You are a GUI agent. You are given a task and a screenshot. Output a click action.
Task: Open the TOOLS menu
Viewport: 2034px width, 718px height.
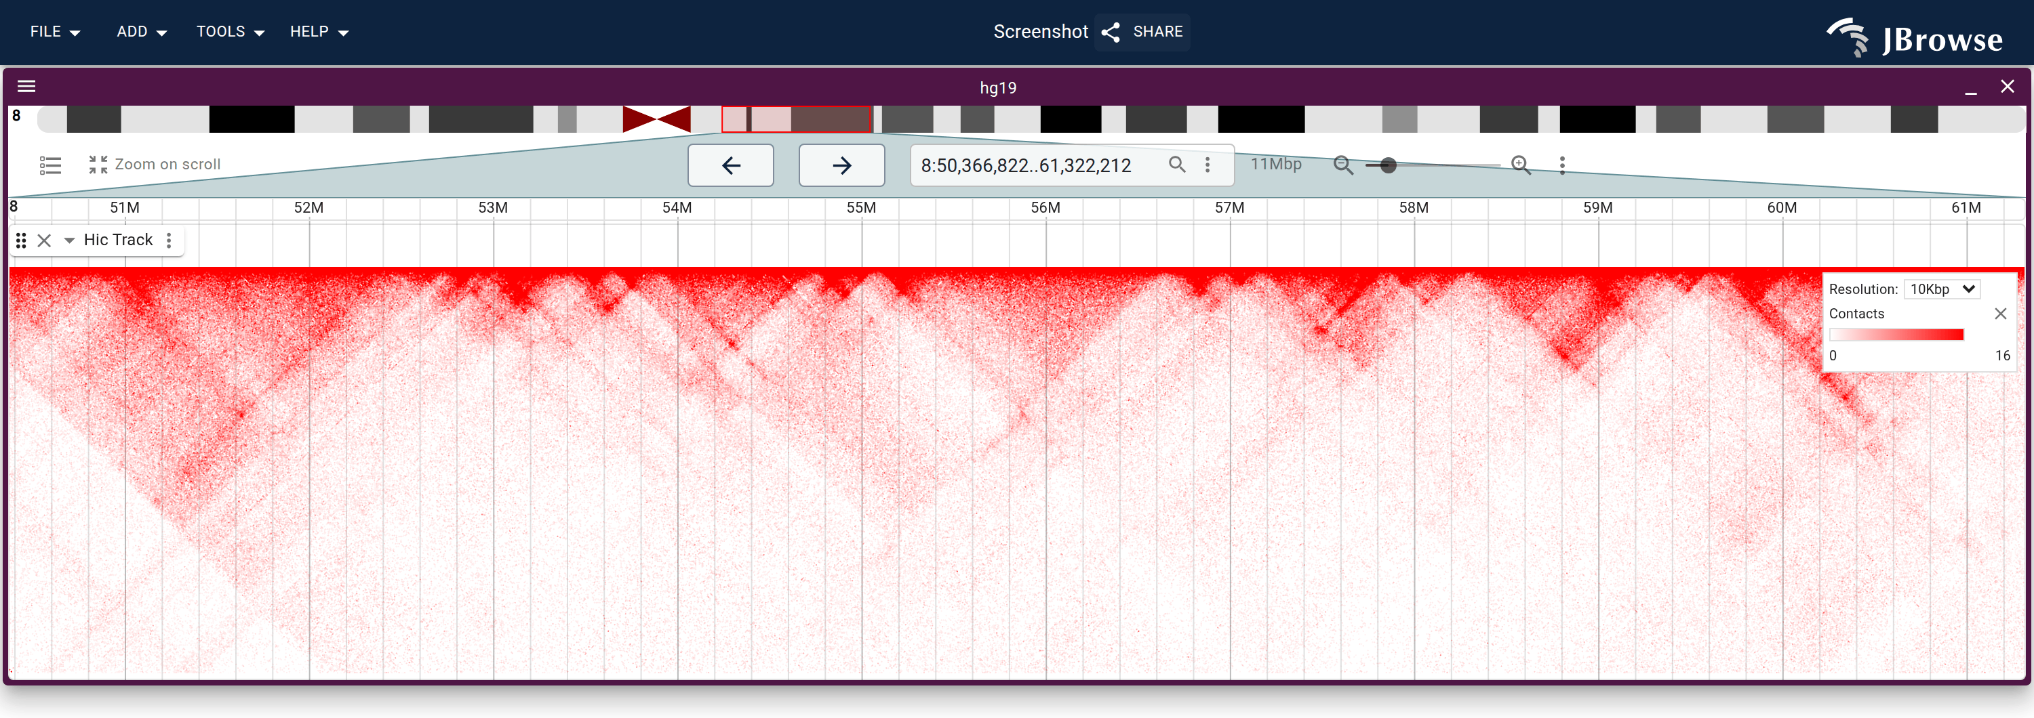click(x=230, y=32)
